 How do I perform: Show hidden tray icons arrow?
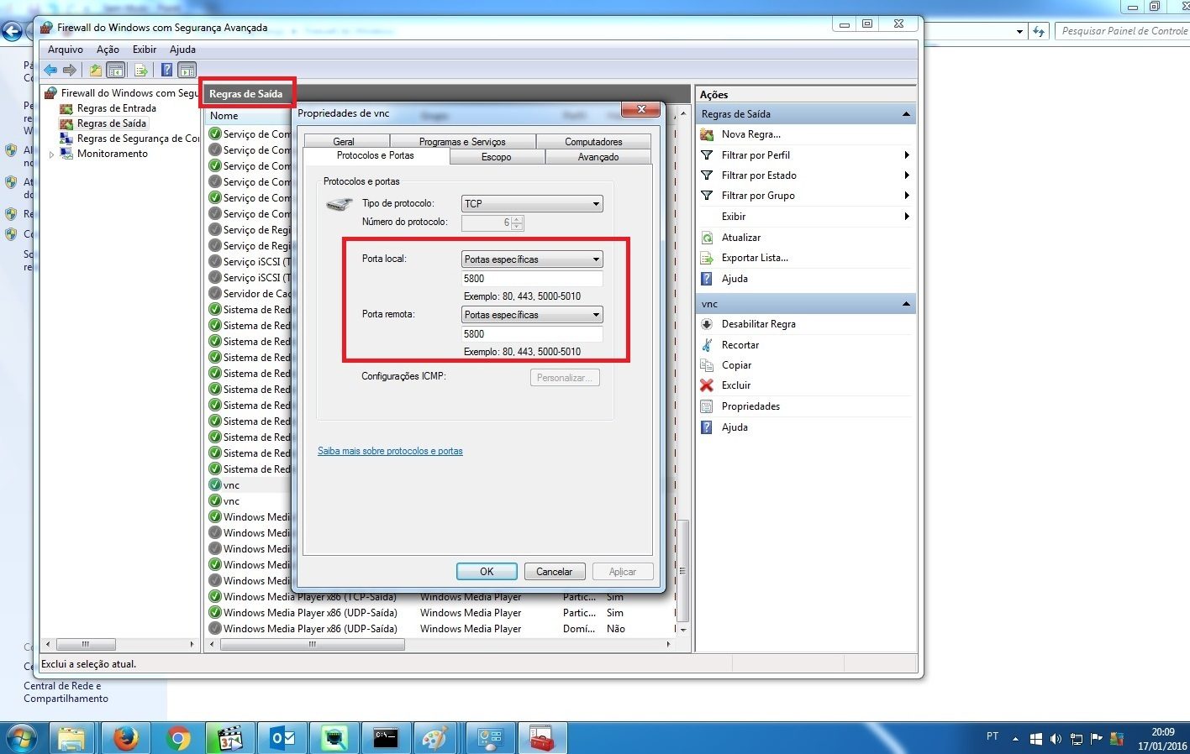(x=1015, y=740)
